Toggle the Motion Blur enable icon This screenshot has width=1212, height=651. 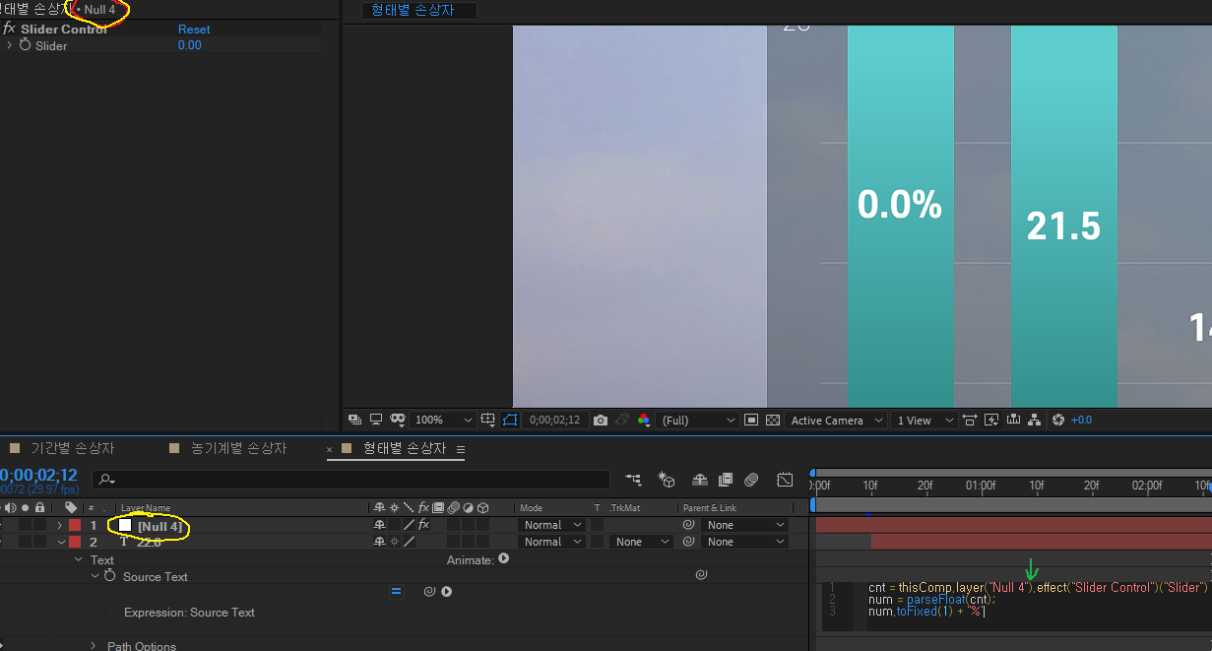pos(751,480)
